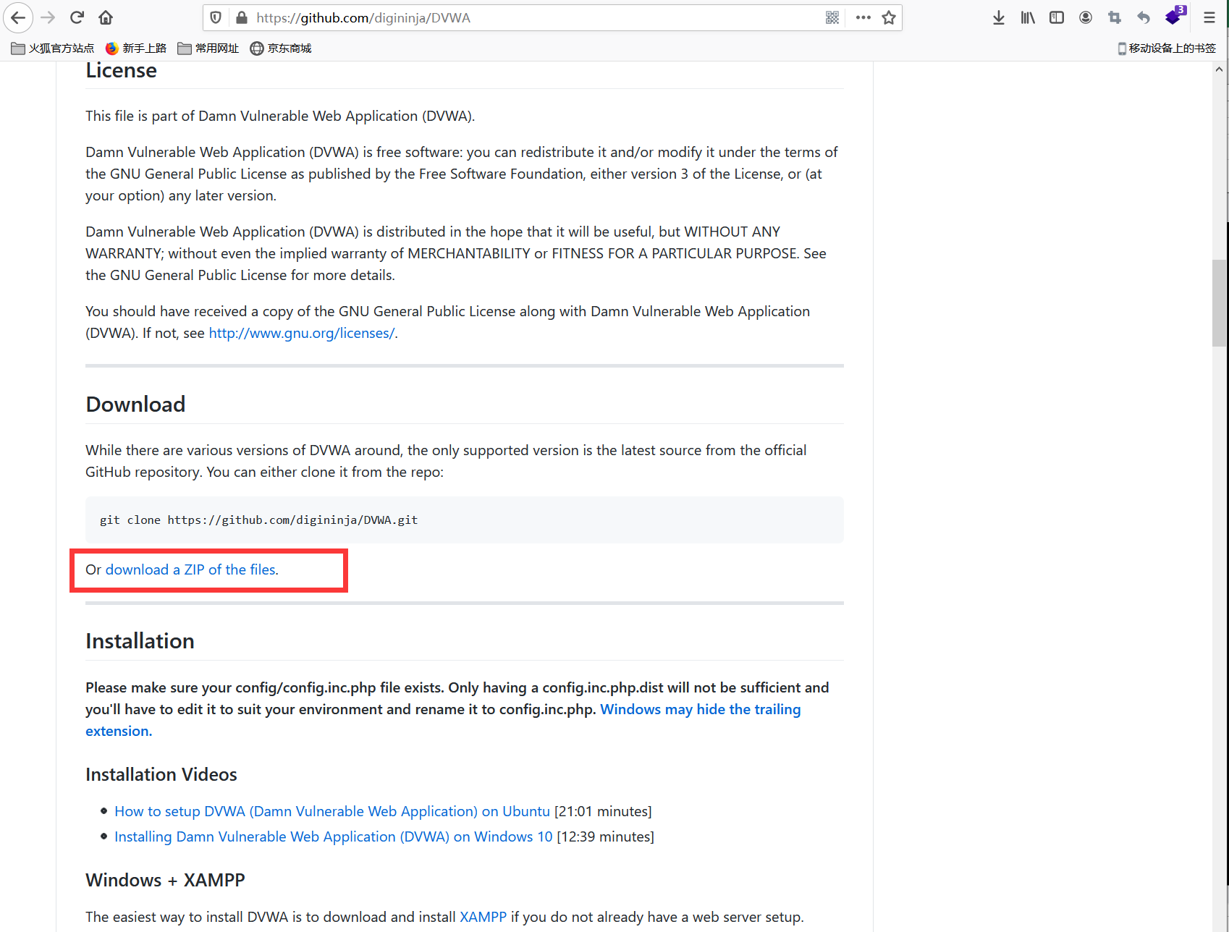Open the DVWA Ubuntu setup video link
This screenshot has width=1229, height=932.
331,811
